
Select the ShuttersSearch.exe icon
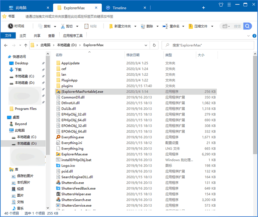click(x=58, y=200)
